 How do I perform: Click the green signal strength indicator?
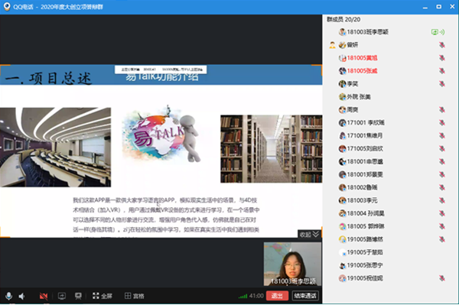(x=243, y=297)
